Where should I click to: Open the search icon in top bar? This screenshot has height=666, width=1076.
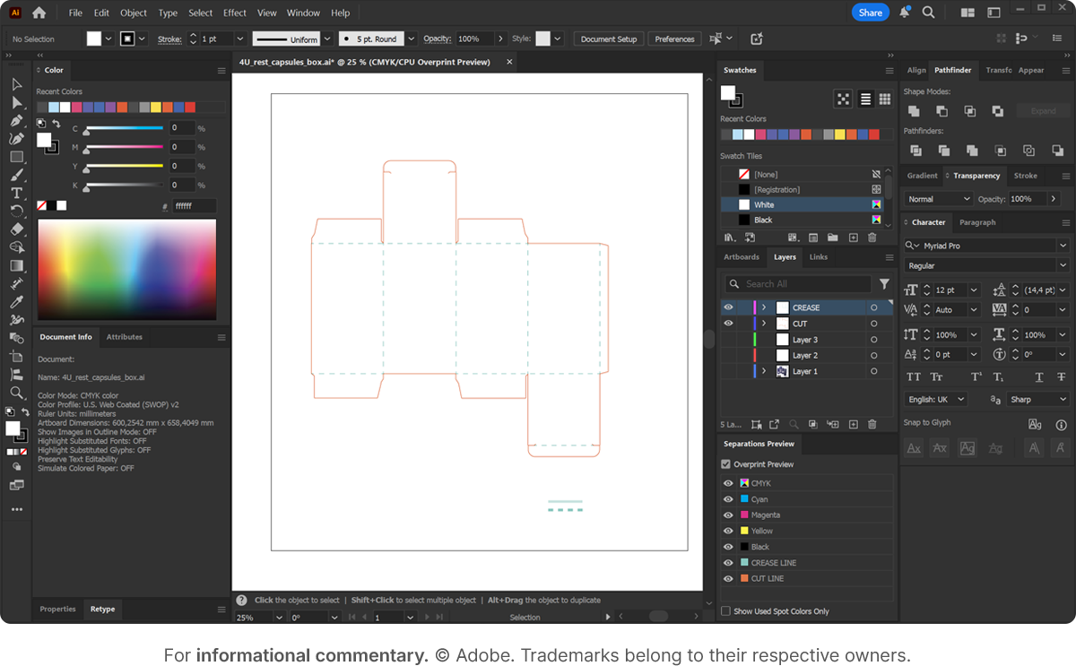tap(928, 13)
